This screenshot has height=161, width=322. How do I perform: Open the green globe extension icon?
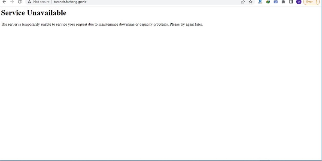(x=268, y=2)
